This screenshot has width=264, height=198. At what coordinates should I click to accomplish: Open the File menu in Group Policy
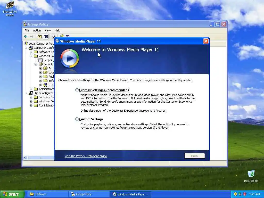[27, 30]
